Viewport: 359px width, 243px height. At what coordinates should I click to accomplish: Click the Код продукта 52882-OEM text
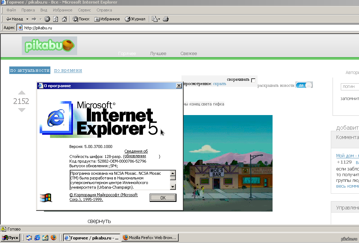click(x=108, y=161)
